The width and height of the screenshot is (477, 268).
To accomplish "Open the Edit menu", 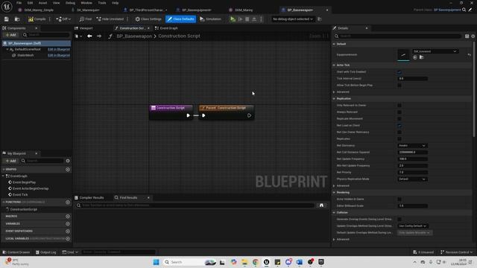I will click(x=30, y=3).
